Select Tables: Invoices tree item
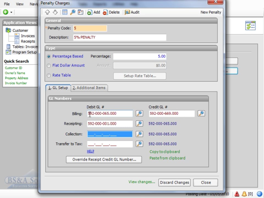Image resolution: width=264 pixels, height=198 pixels. click(x=25, y=47)
